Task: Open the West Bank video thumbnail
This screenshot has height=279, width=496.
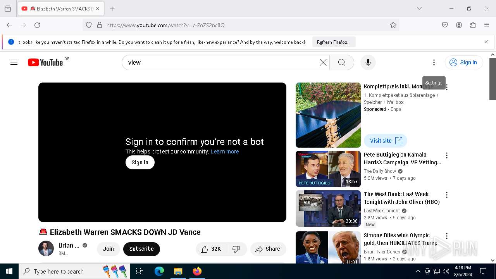Action: click(x=328, y=208)
